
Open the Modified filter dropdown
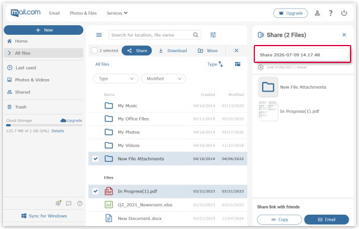tap(163, 79)
